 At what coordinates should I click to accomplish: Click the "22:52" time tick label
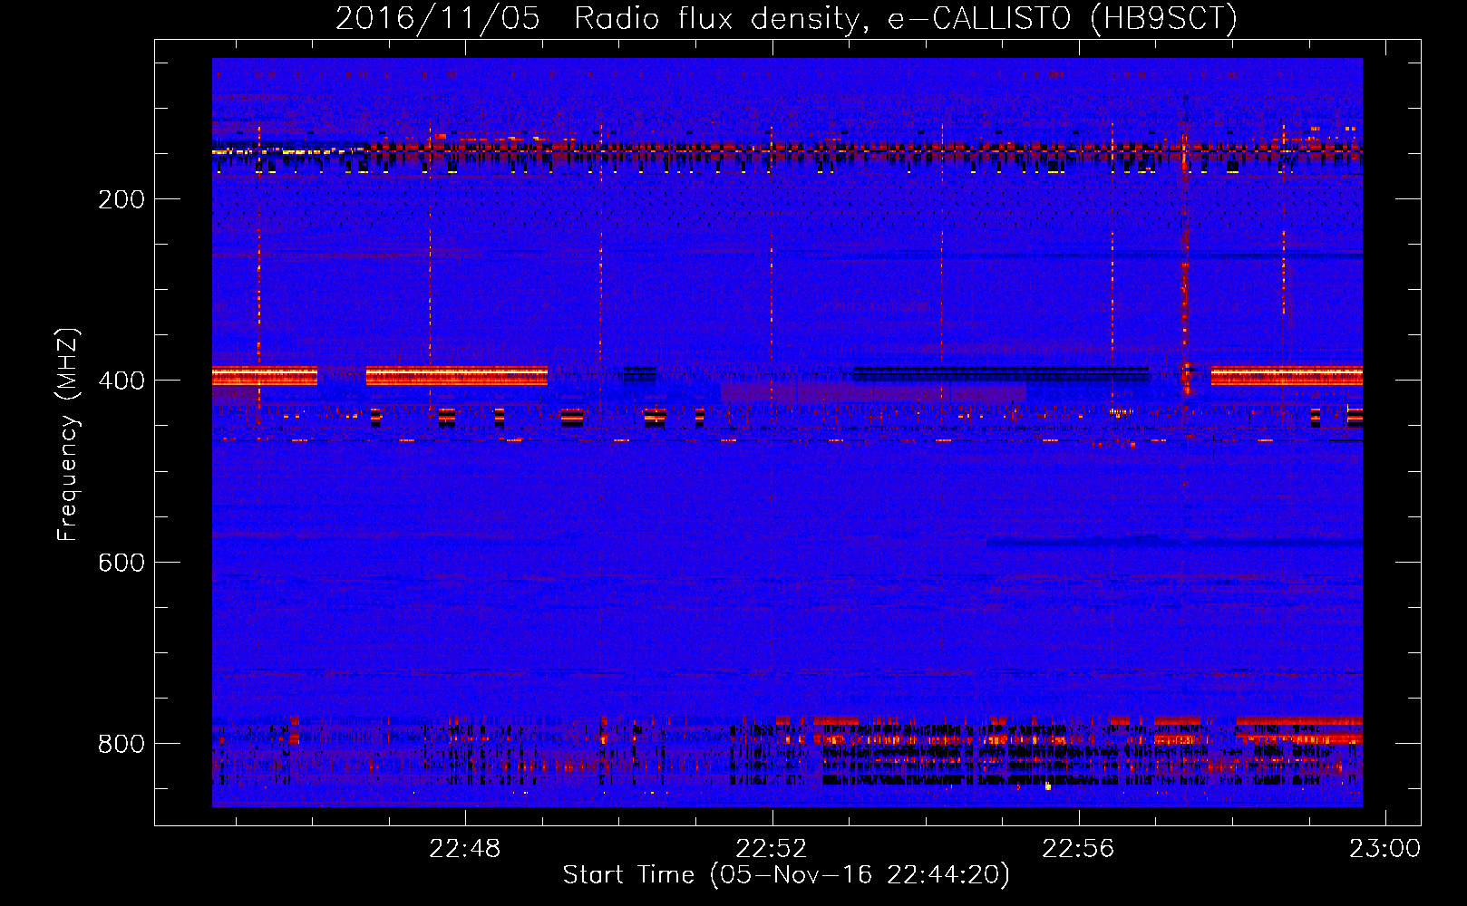coord(772,849)
